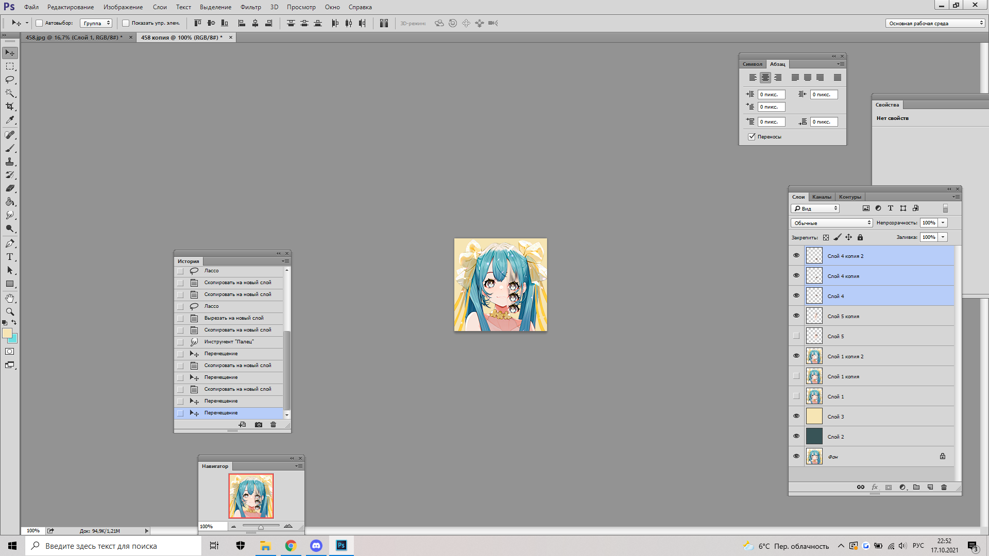Lock all layer attributes padlock icon
989x556 pixels.
pyautogui.click(x=860, y=237)
